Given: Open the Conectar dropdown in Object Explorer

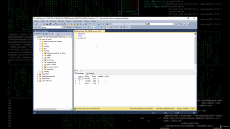Looking at the screenshot, I should 38,34.
